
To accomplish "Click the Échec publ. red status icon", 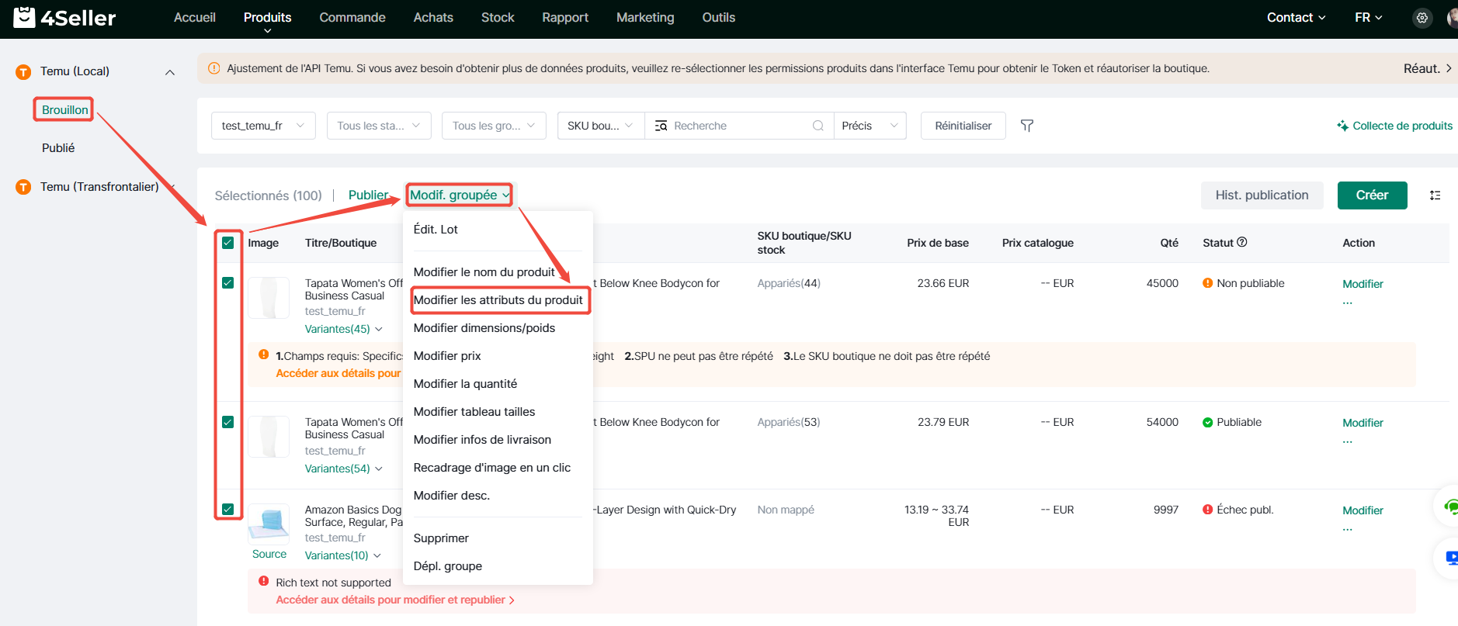I will pos(1207,510).
